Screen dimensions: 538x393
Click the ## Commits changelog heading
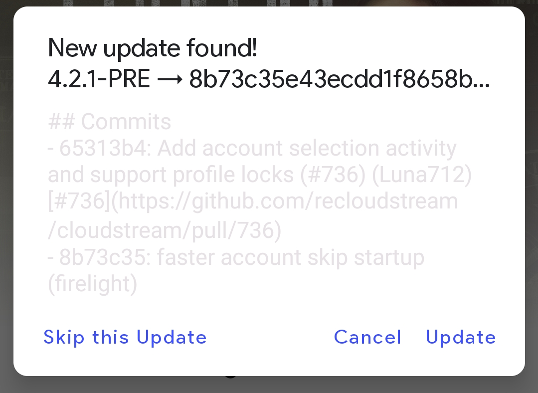pyautogui.click(x=109, y=121)
